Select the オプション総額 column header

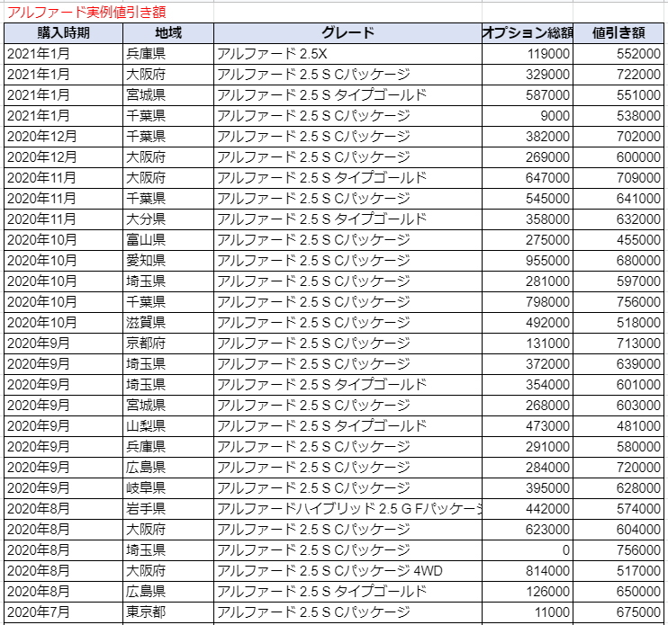528,33
